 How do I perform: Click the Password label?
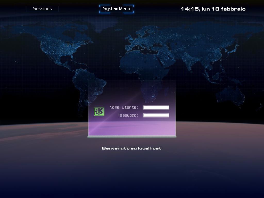point(128,115)
